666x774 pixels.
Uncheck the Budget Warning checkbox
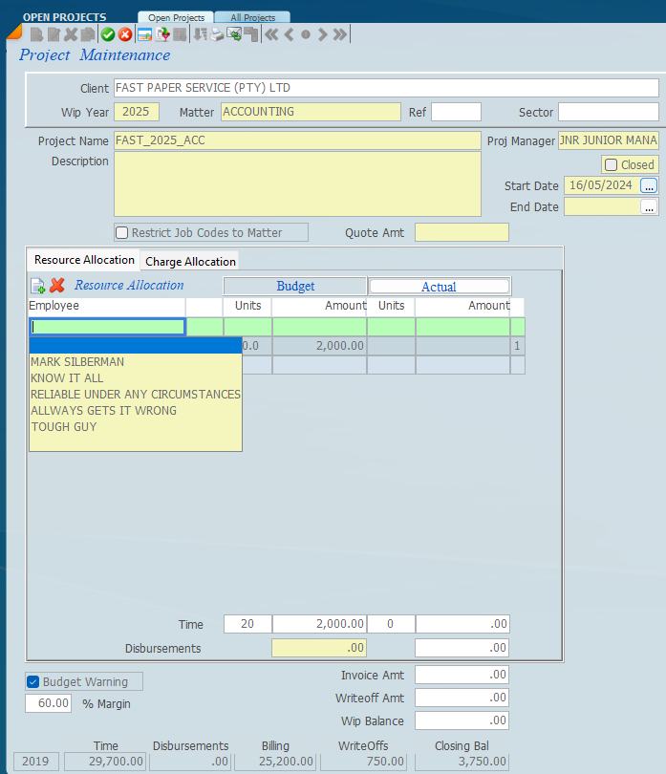pyautogui.click(x=32, y=681)
